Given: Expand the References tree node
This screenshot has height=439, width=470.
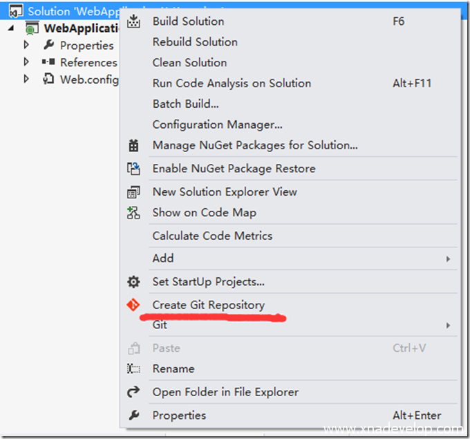Looking at the screenshot, I should tap(27, 62).
